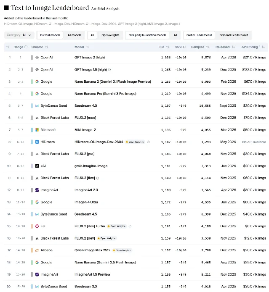Image resolution: width=269 pixels, height=292 pixels.
Task: Select All next to First party foundation models
Action: click(175, 35)
